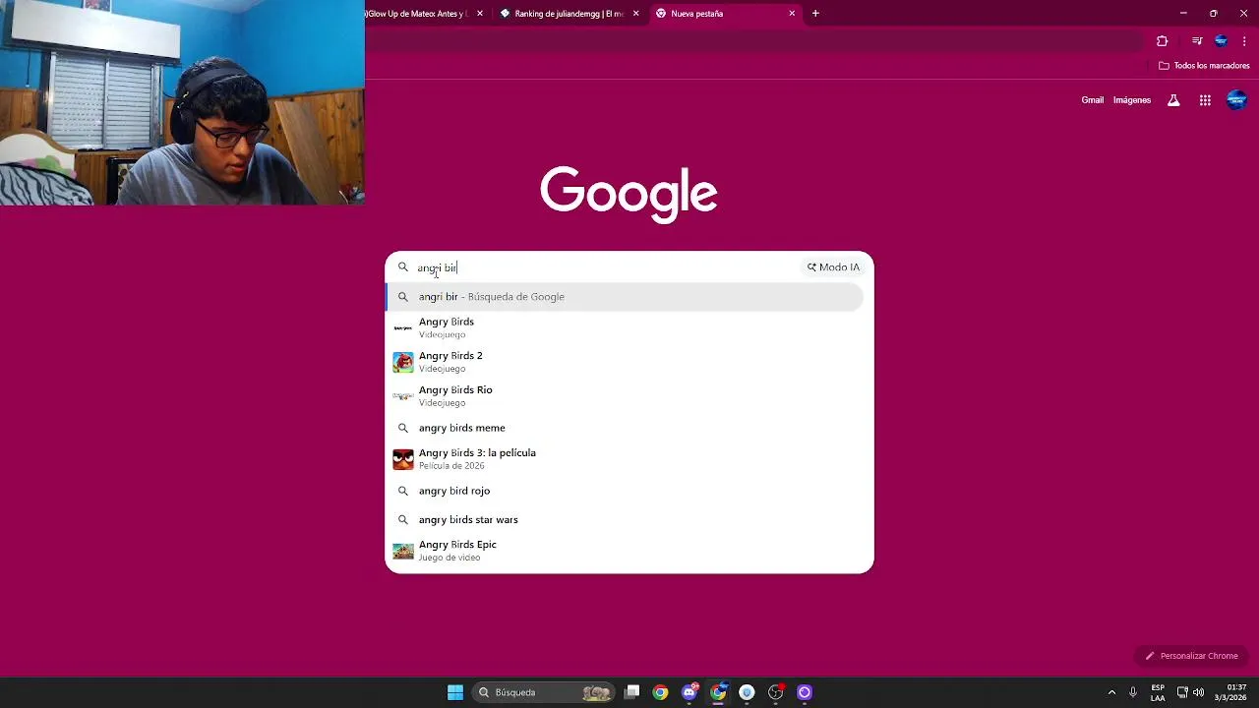Close the Ranking de juliandemgg tab

click(x=635, y=14)
